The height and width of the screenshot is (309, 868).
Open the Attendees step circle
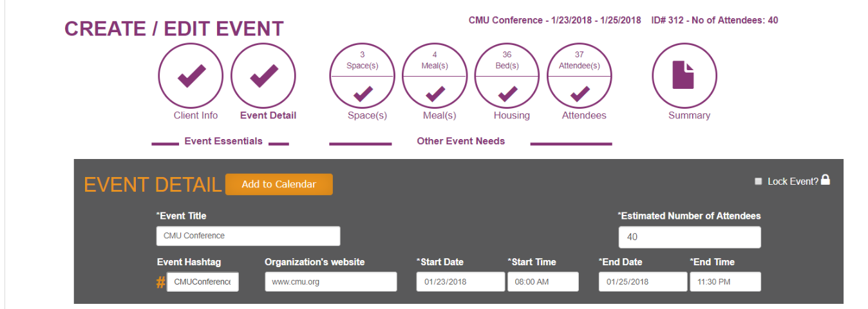pos(580,75)
